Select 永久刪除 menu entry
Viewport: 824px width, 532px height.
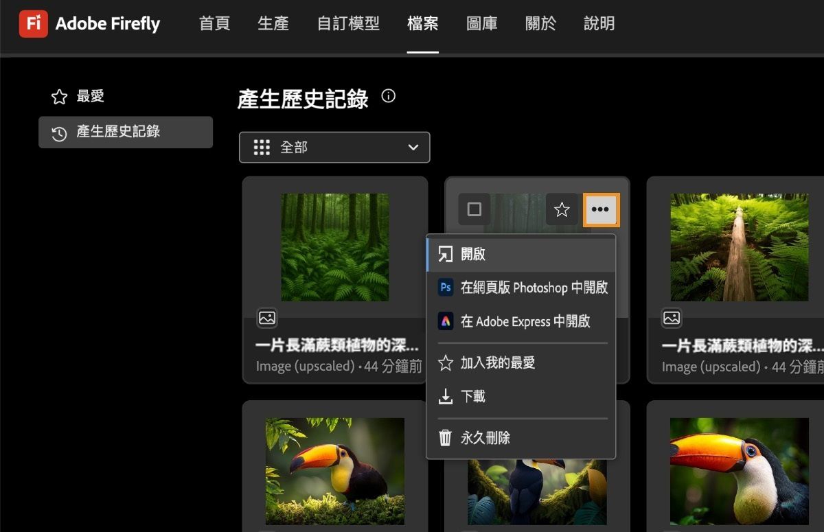pyautogui.click(x=521, y=437)
